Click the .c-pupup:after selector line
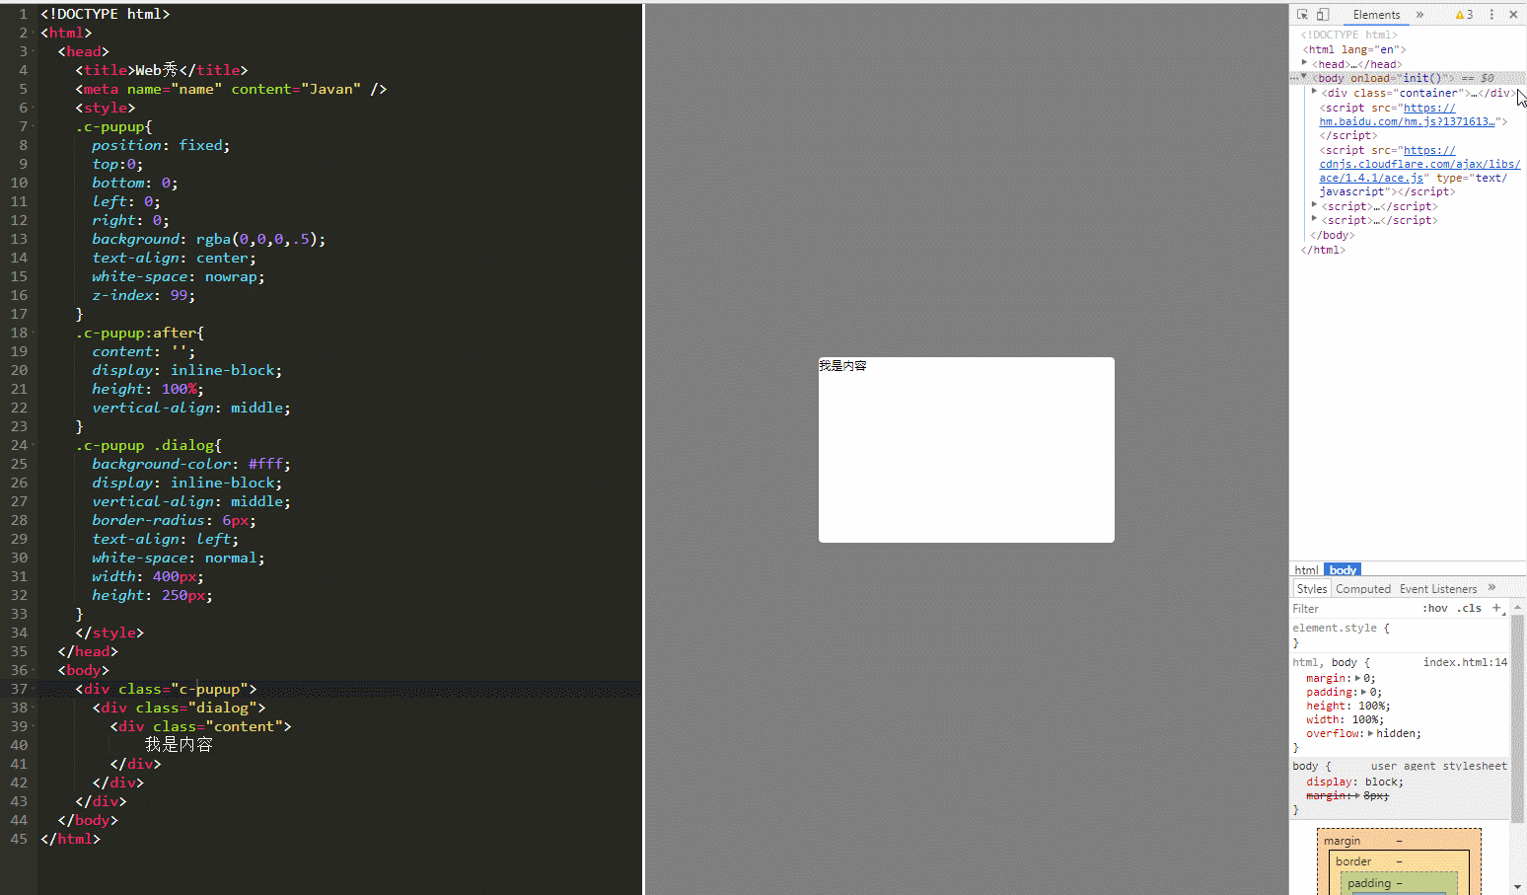The height and width of the screenshot is (895, 1527). click(140, 333)
